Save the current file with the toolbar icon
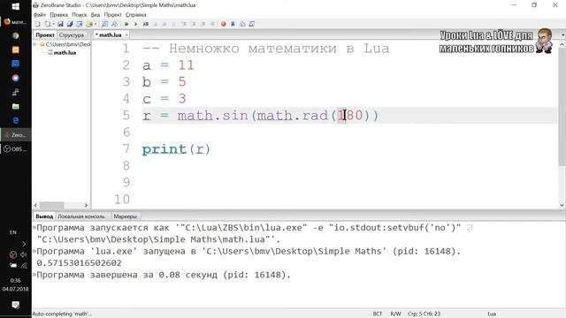Viewport: 566px width, 318px height. [x=60, y=24]
